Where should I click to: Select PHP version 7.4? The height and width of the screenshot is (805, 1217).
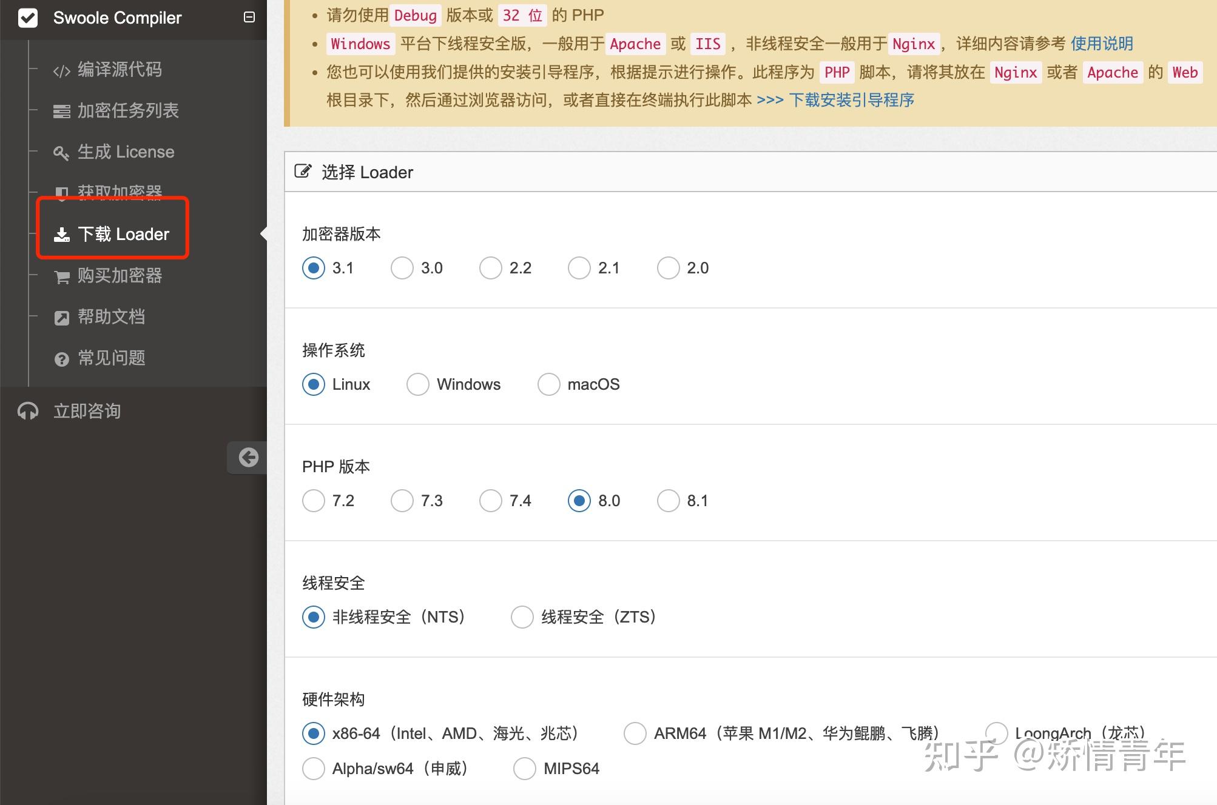click(x=490, y=500)
